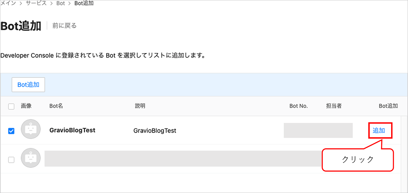
Task: Click the 画像 column header
Action: coord(26,106)
